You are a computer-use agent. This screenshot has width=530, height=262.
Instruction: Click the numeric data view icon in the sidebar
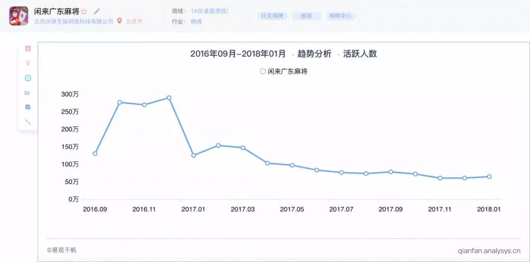(x=27, y=93)
